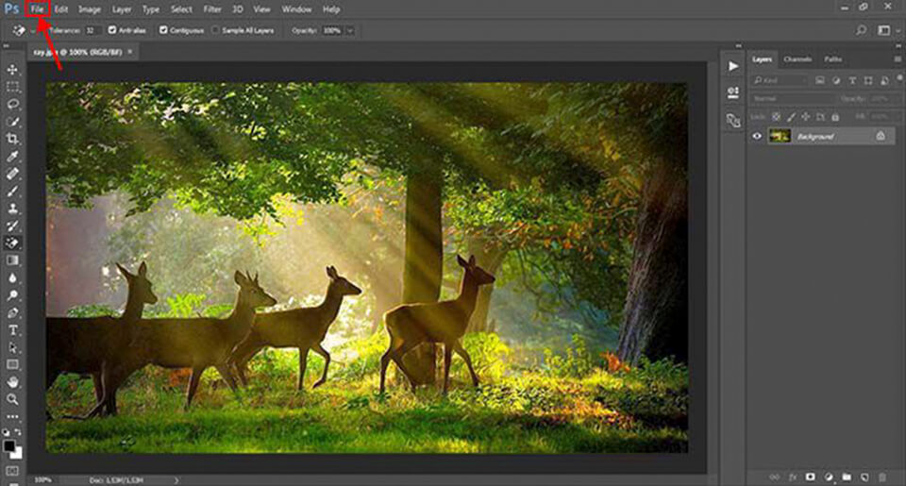906x486 pixels.
Task: Create a new layer icon
Action: [864, 478]
